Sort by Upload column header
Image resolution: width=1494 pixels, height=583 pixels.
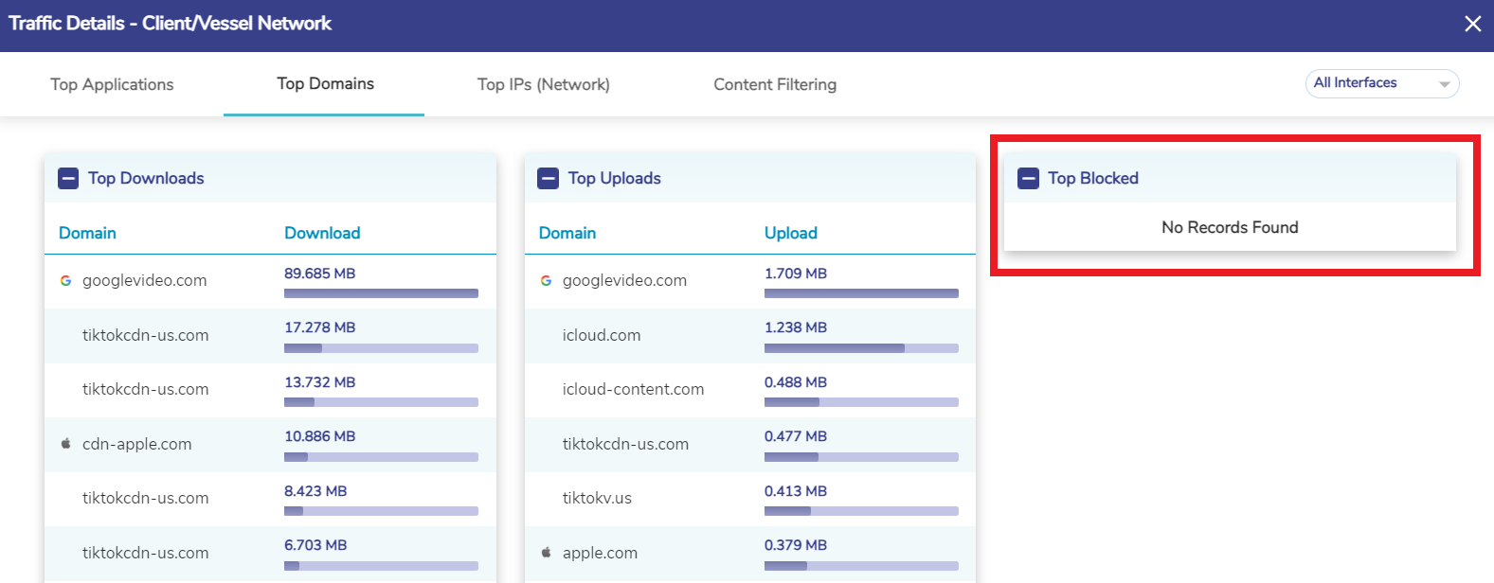pyautogui.click(x=790, y=233)
